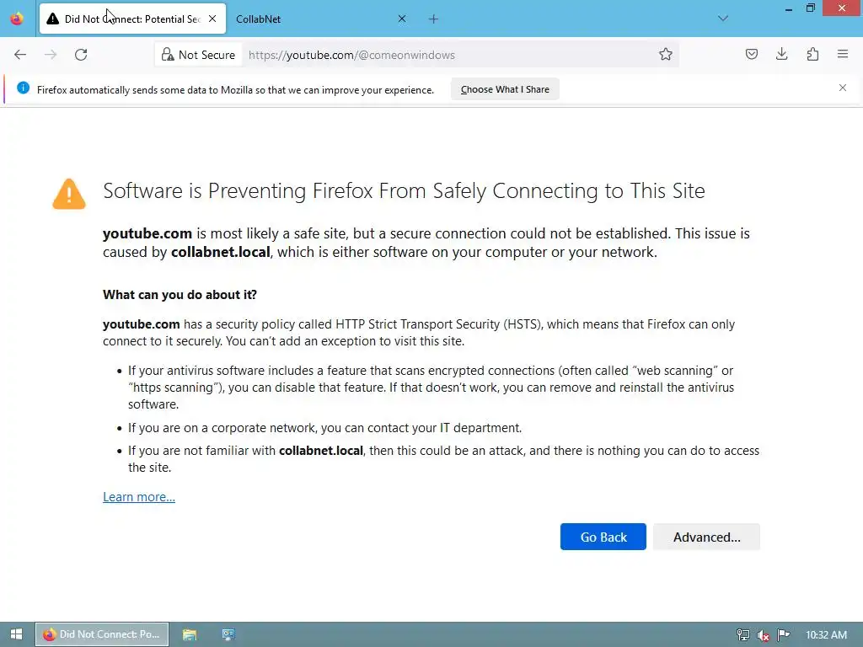Open the Downloads panel

pos(781,54)
